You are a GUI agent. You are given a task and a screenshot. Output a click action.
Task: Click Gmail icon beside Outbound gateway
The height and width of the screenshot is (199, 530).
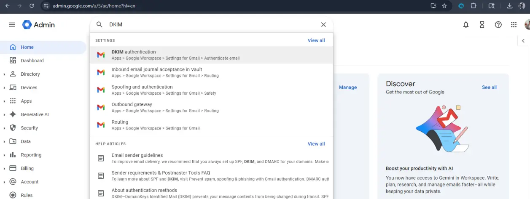[101, 107]
